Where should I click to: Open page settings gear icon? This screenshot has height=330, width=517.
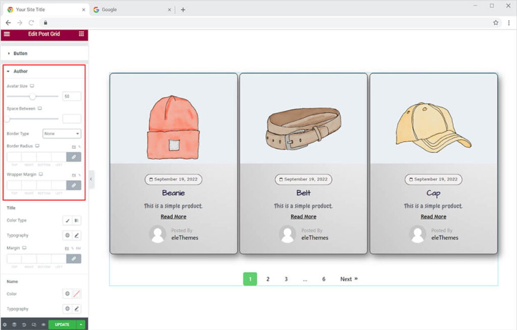coord(5,325)
